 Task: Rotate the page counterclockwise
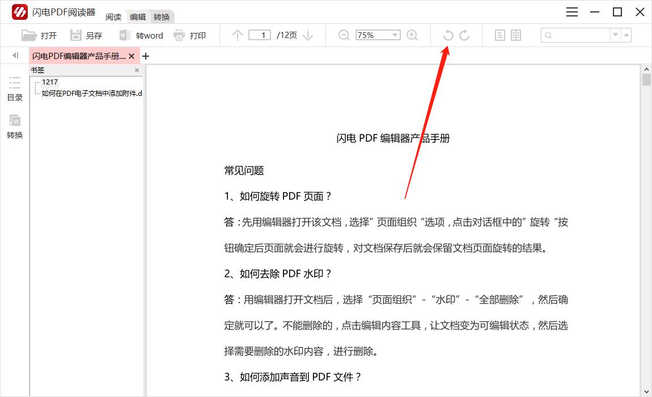tap(448, 35)
